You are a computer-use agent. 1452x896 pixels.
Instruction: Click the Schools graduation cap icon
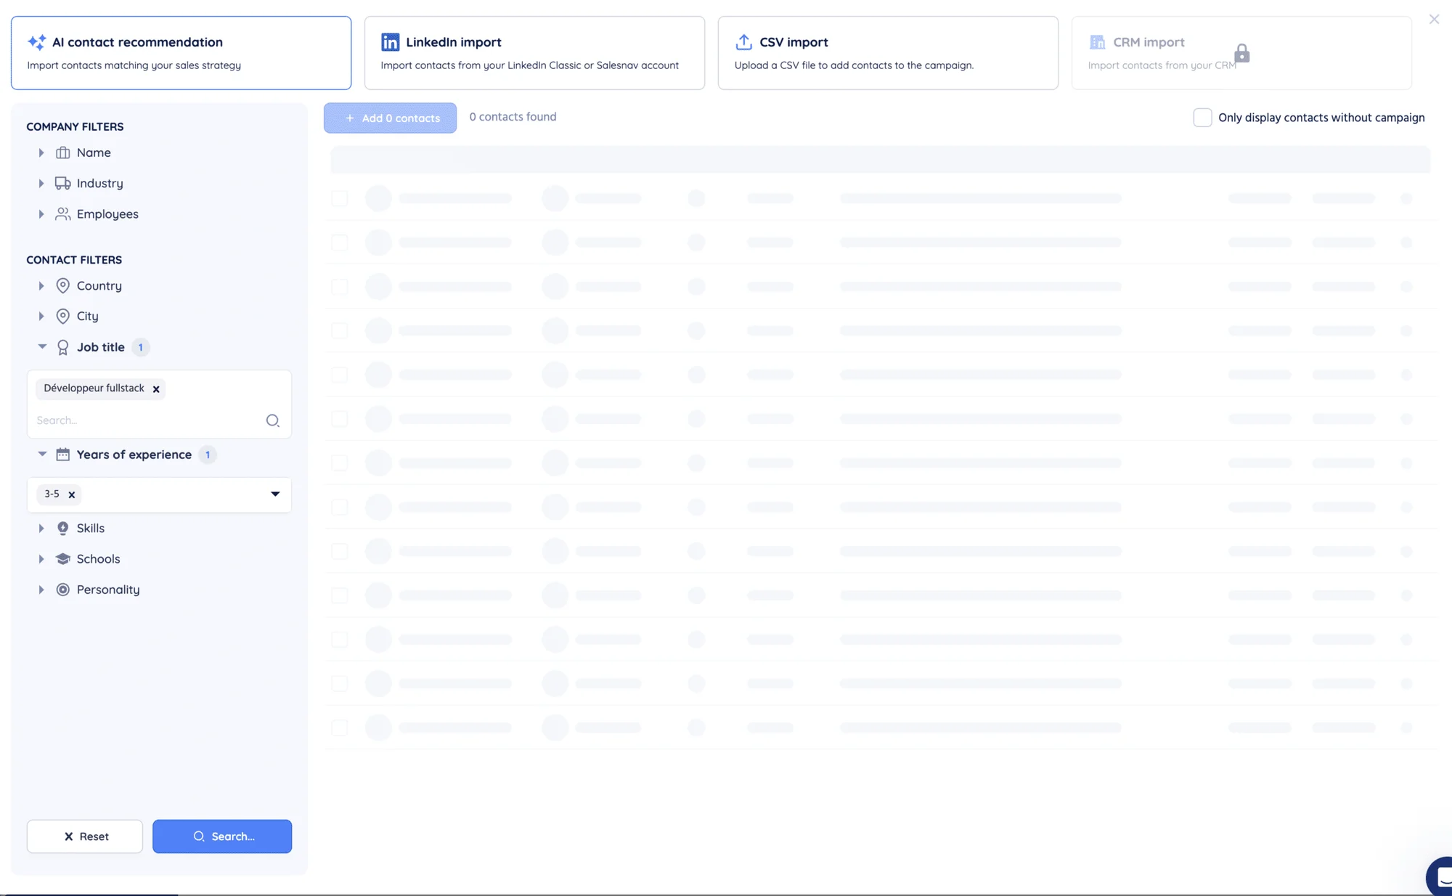click(x=63, y=559)
